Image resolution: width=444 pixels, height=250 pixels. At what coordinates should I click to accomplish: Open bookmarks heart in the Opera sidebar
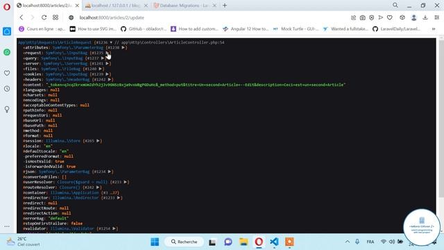(x=7, y=73)
